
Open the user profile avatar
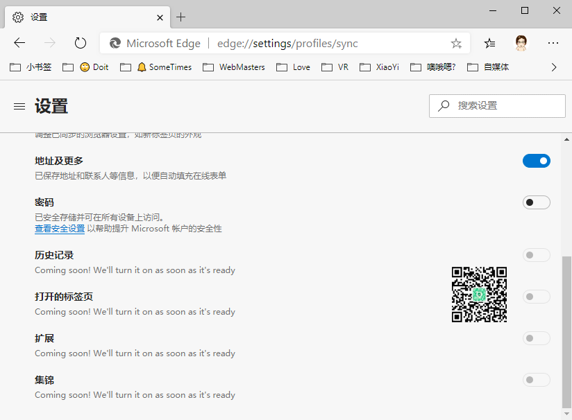pyautogui.click(x=521, y=43)
